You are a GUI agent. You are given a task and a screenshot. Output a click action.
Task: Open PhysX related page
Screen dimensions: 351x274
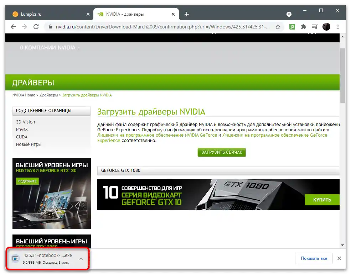22,130
